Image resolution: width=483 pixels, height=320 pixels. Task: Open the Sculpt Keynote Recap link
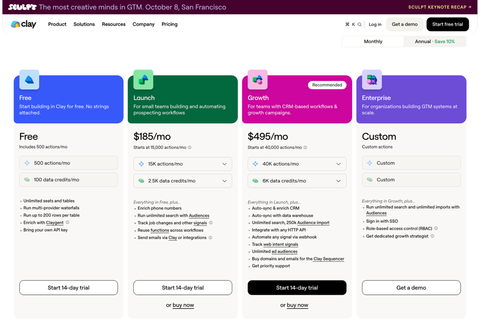click(440, 7)
